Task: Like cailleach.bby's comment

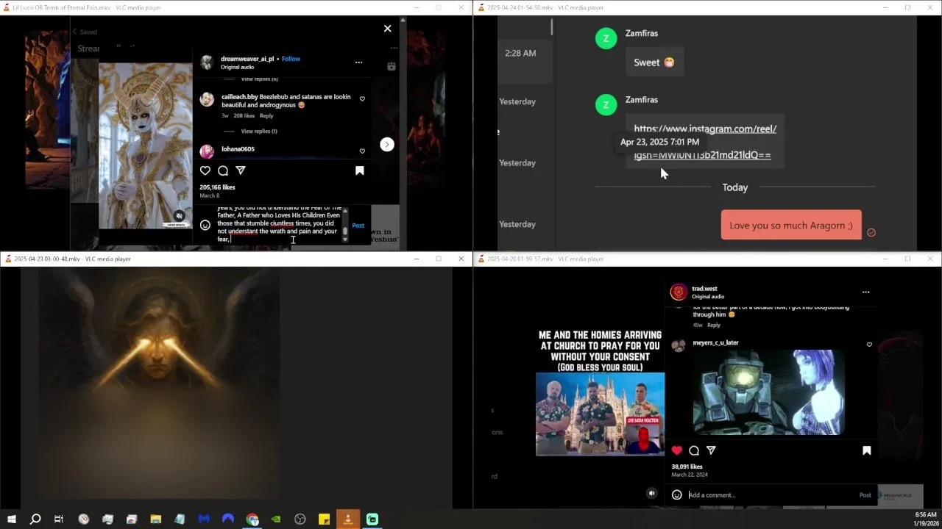Action: click(362, 99)
